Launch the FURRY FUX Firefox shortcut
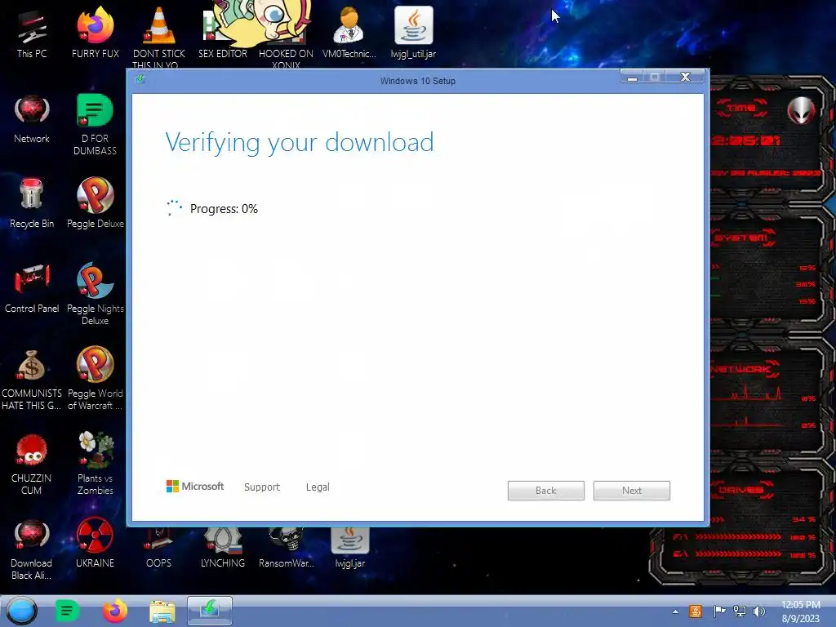This screenshot has height=627, width=836. pos(95,34)
